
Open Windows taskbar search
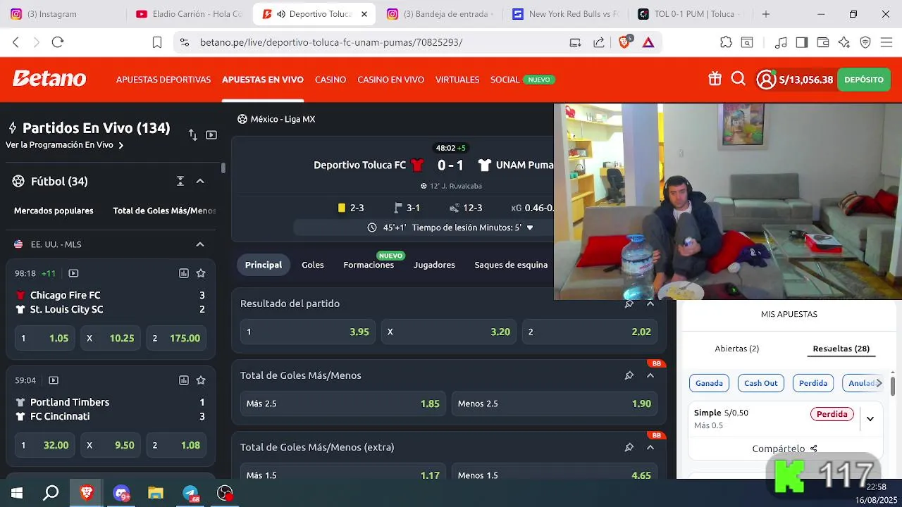coord(51,493)
